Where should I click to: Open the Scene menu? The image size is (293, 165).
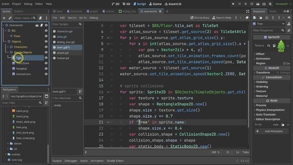click(5, 4)
